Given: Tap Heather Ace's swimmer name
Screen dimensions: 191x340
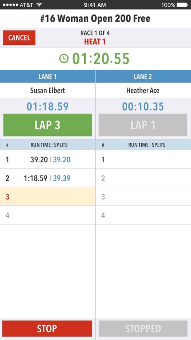Looking at the screenshot, I should click(x=143, y=90).
